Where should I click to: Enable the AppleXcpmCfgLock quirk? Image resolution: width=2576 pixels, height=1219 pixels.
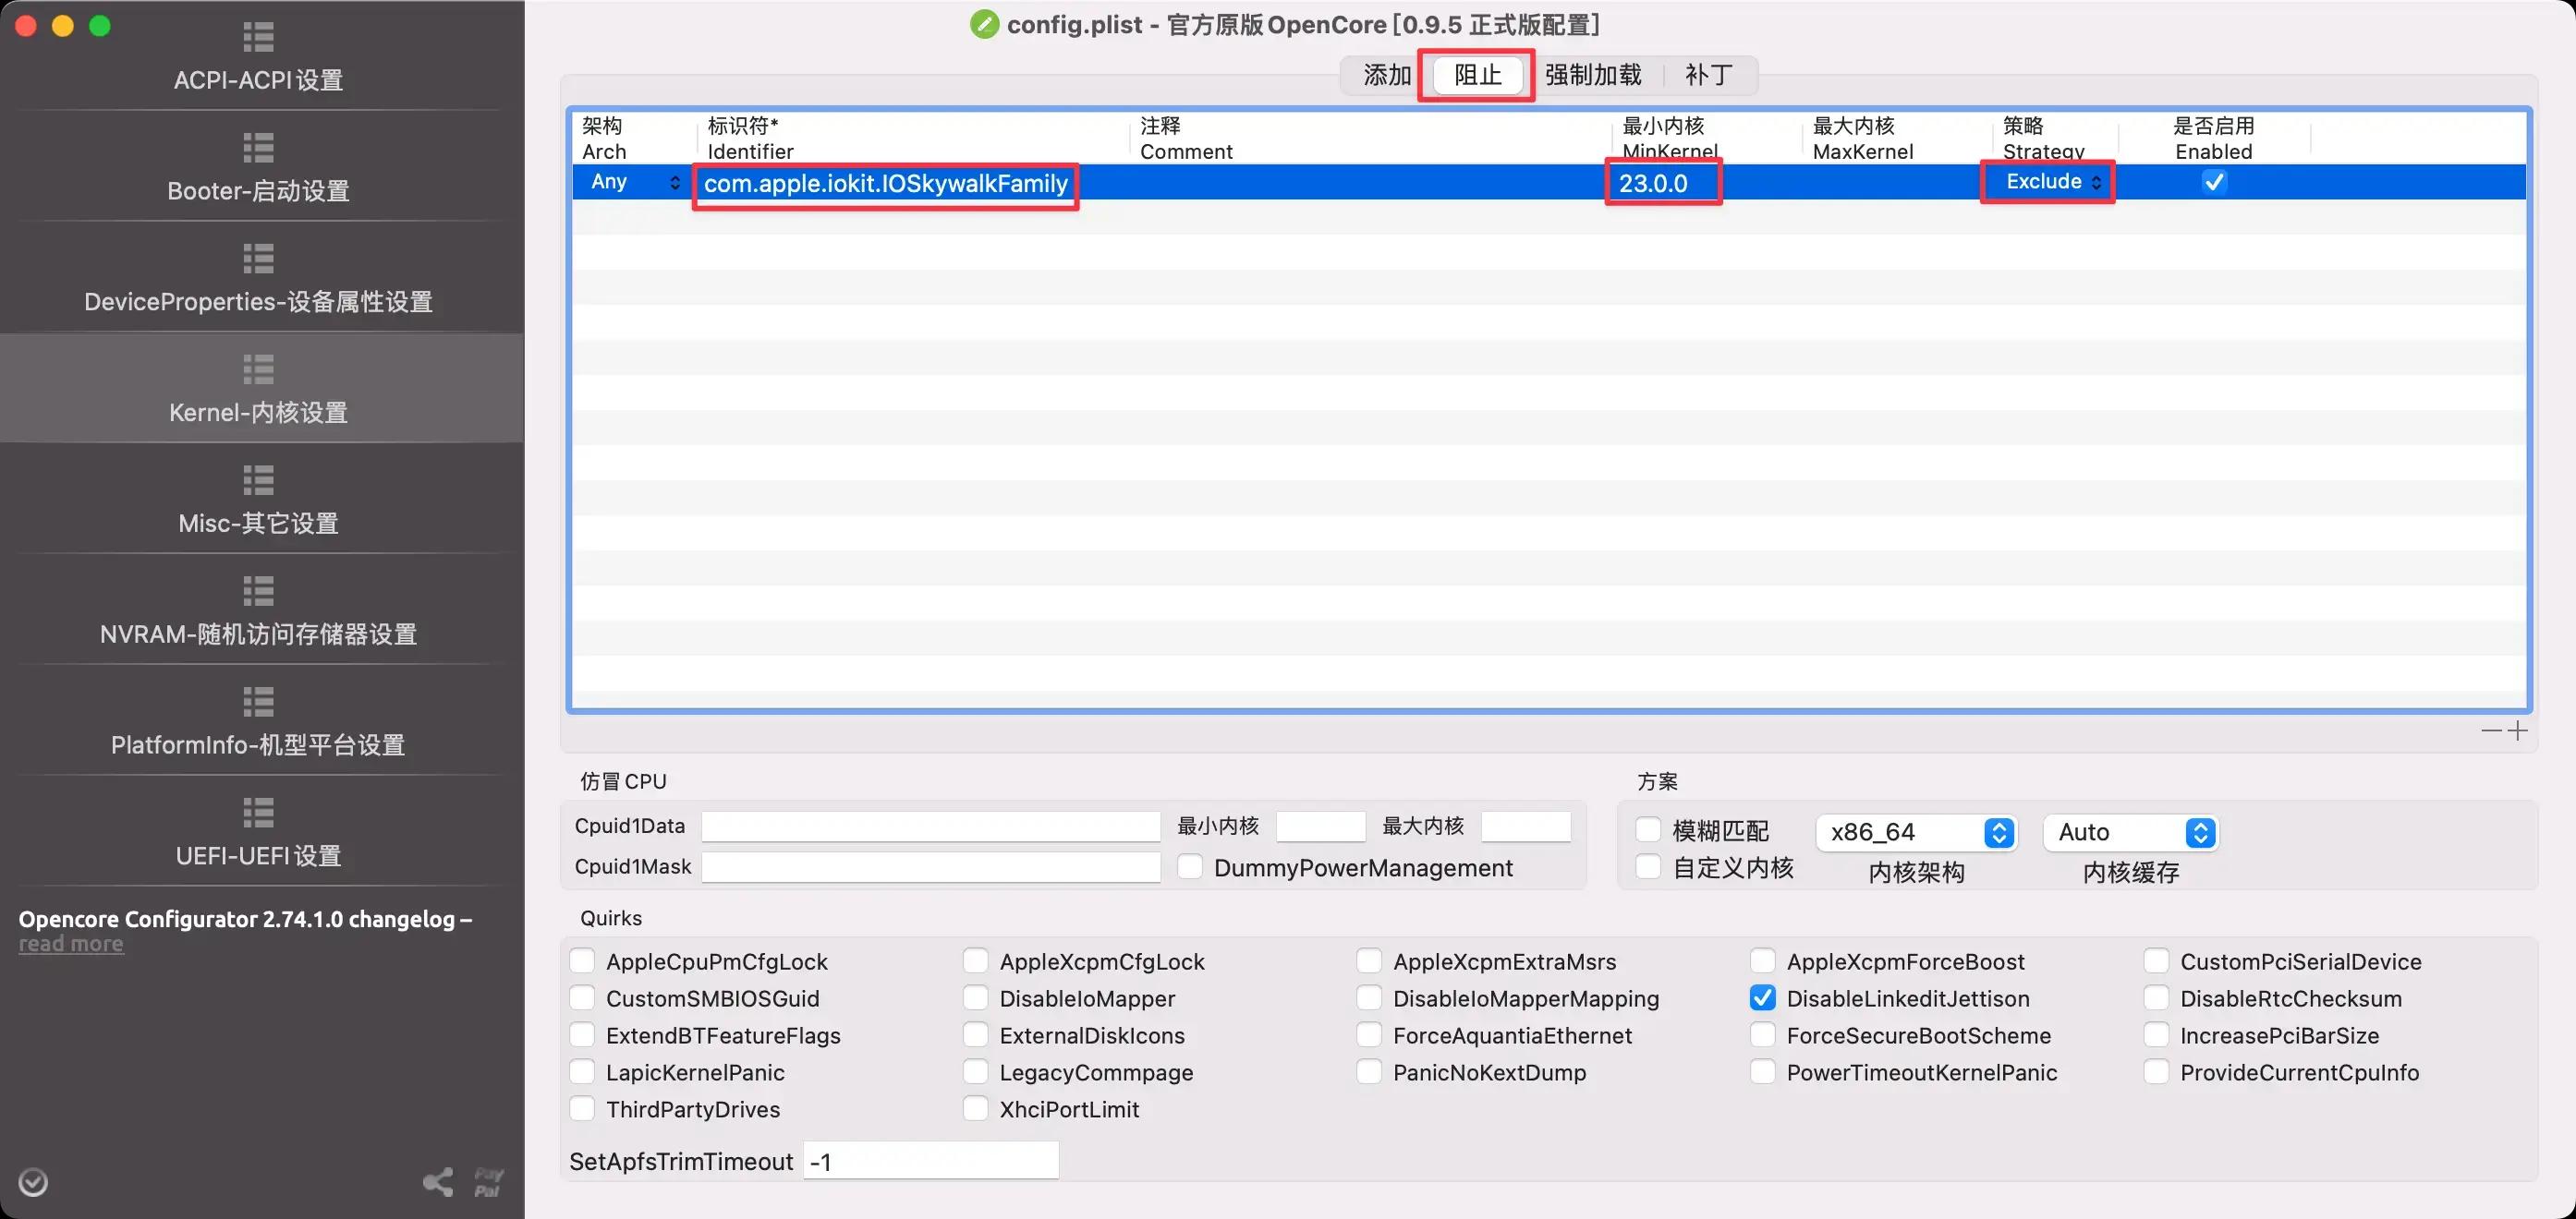pos(975,961)
